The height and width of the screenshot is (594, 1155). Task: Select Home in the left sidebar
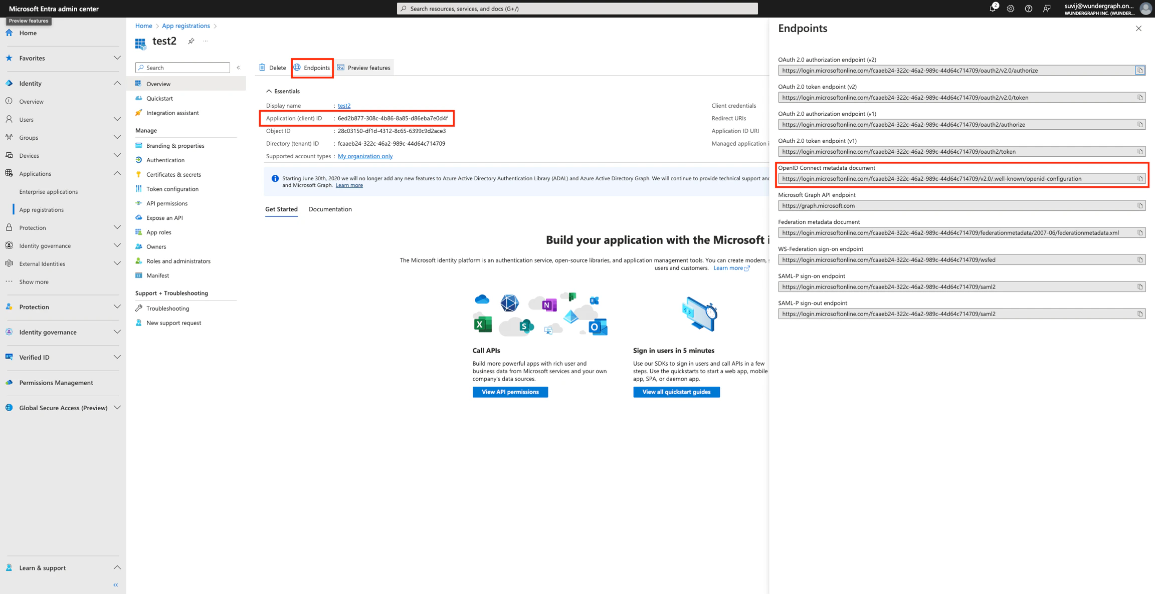28,33
